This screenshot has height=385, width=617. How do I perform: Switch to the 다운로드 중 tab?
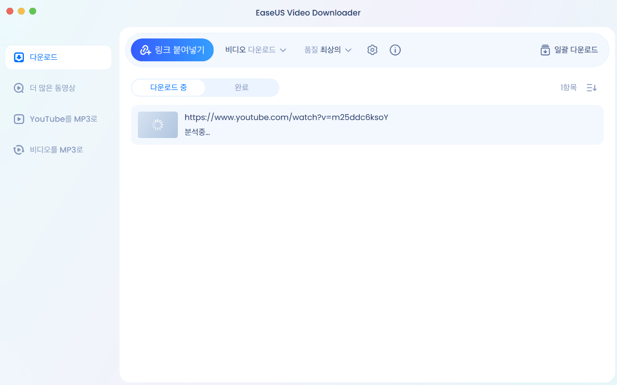point(169,87)
